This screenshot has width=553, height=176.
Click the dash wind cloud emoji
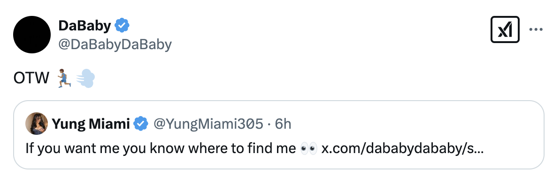(85, 78)
